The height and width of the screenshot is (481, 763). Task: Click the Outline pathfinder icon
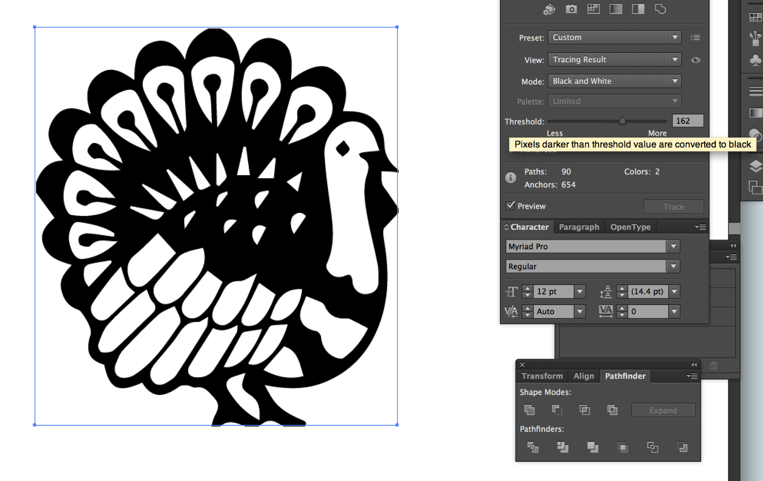(x=653, y=447)
